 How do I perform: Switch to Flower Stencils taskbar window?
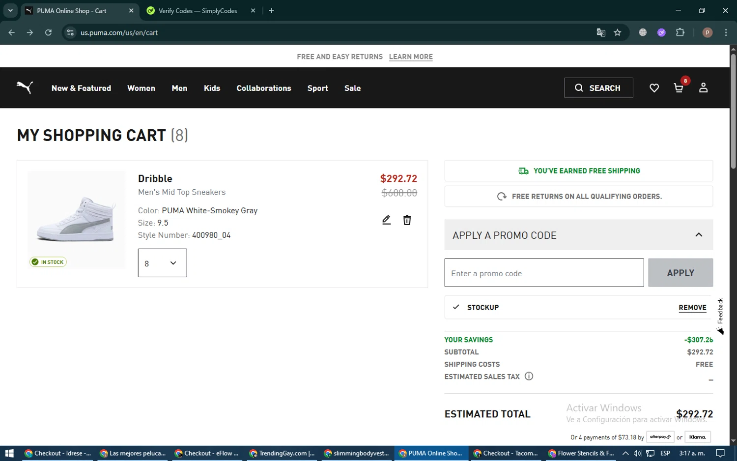(581, 453)
